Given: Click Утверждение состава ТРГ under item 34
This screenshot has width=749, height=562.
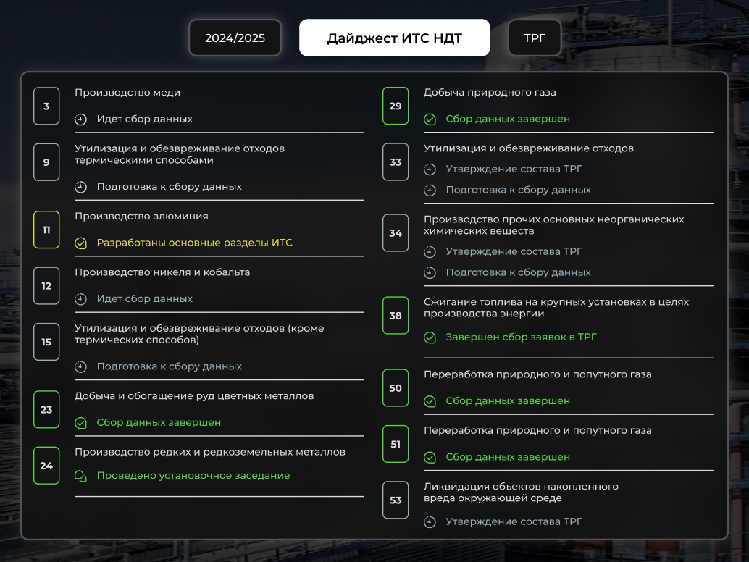Looking at the screenshot, I should click(514, 251).
